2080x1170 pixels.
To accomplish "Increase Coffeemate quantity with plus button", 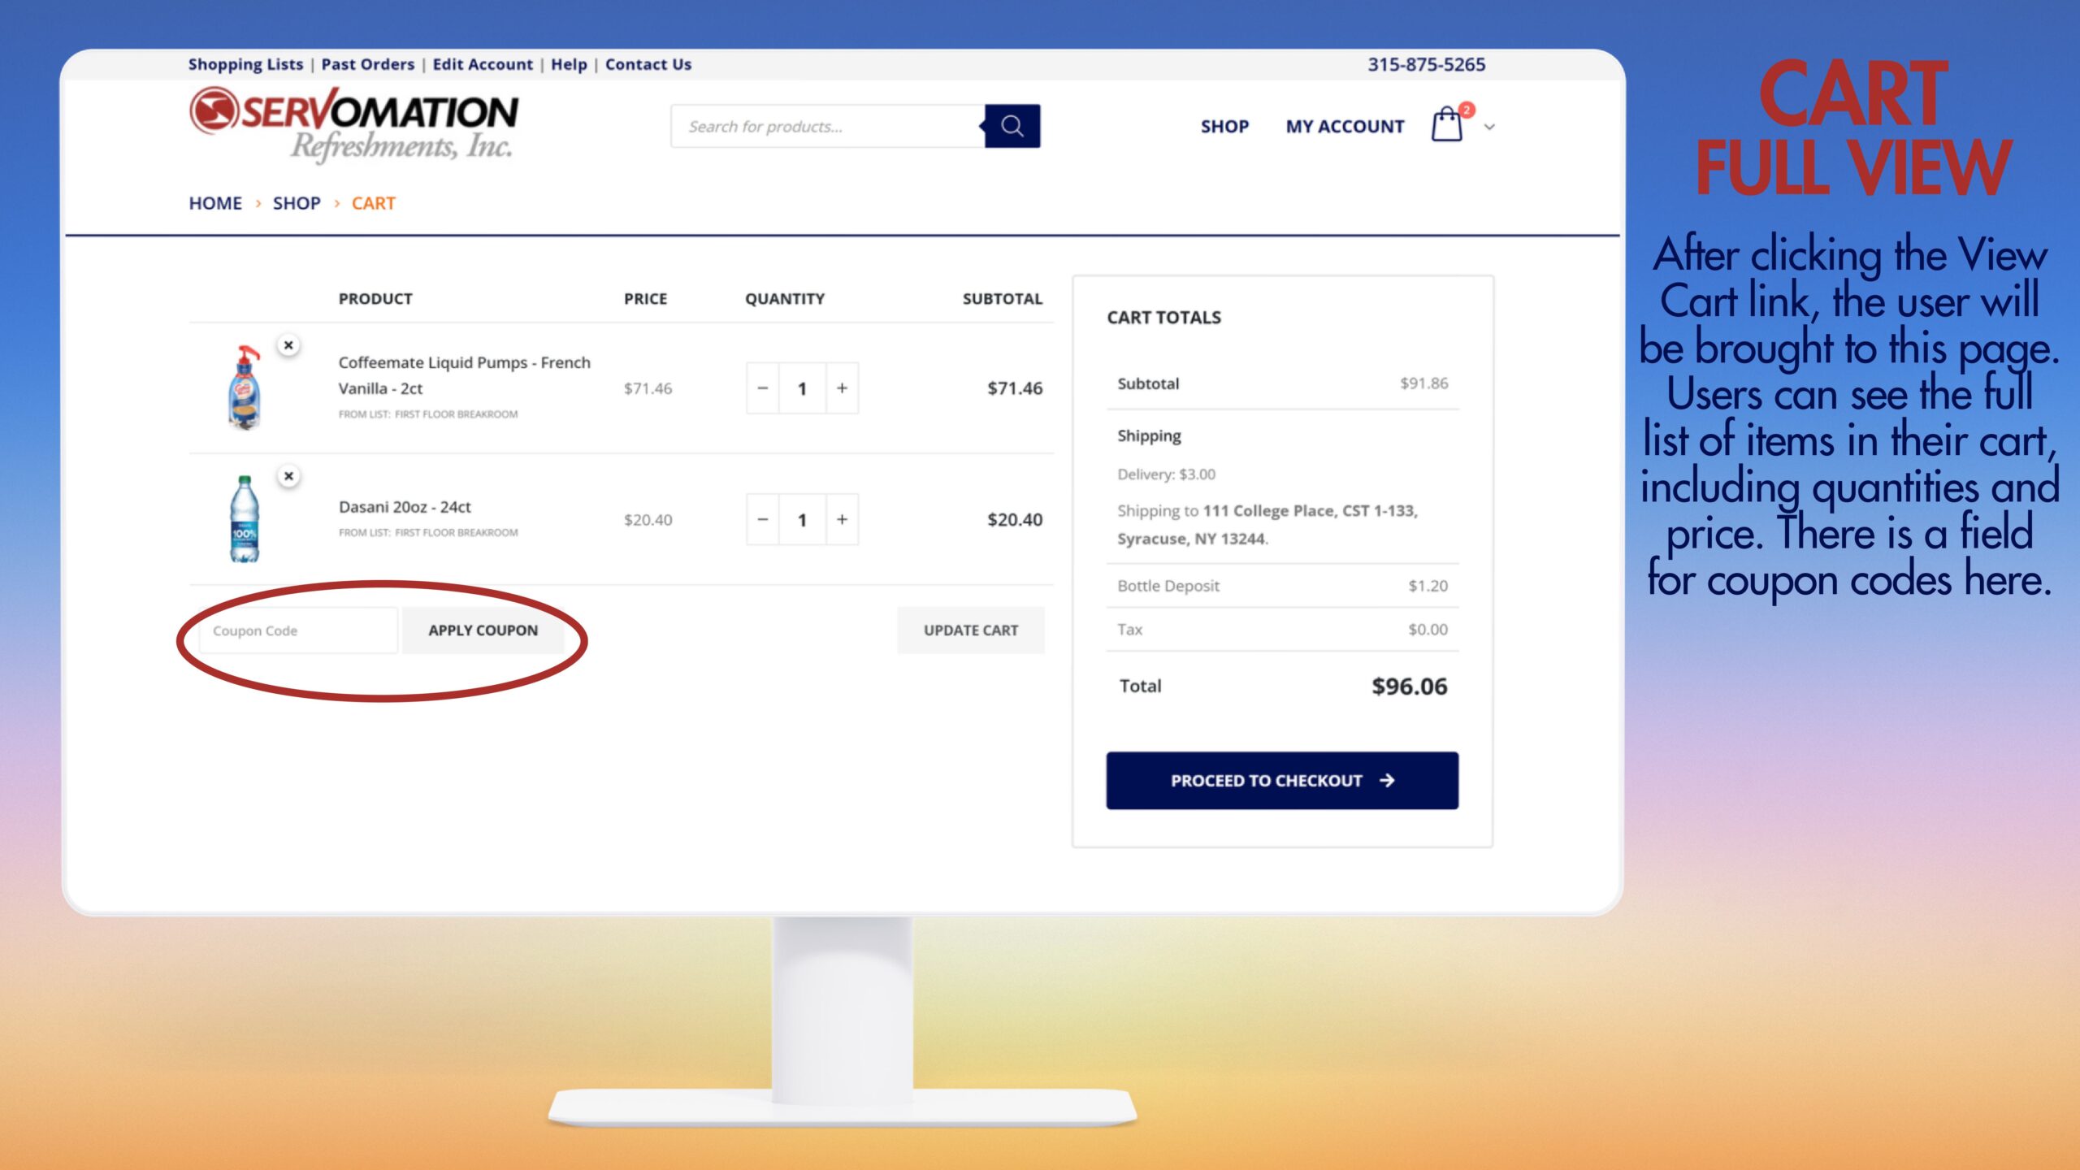I will click(842, 388).
